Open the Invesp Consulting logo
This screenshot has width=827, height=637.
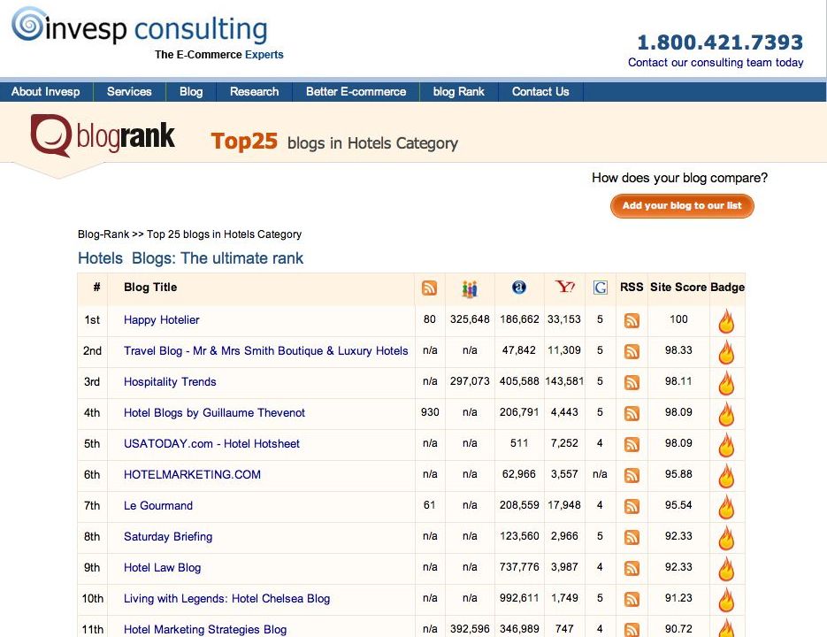[x=140, y=26]
